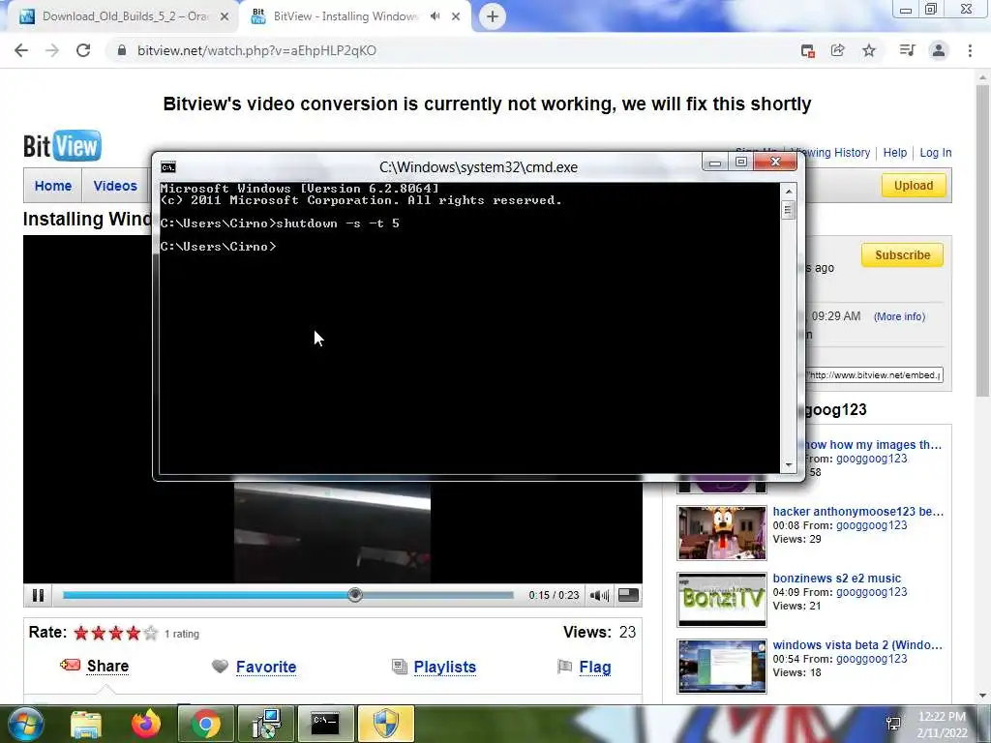This screenshot has height=743, width=991.
Task: Select the embed code text field
Action: coord(875,374)
